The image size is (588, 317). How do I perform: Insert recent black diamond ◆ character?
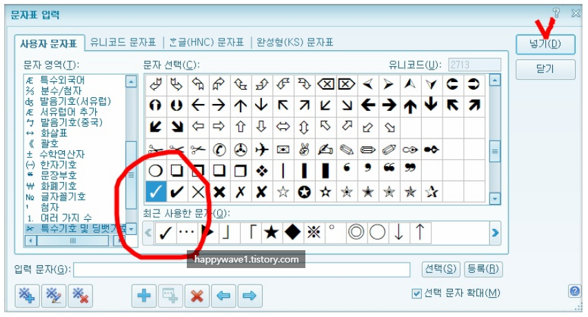[292, 233]
